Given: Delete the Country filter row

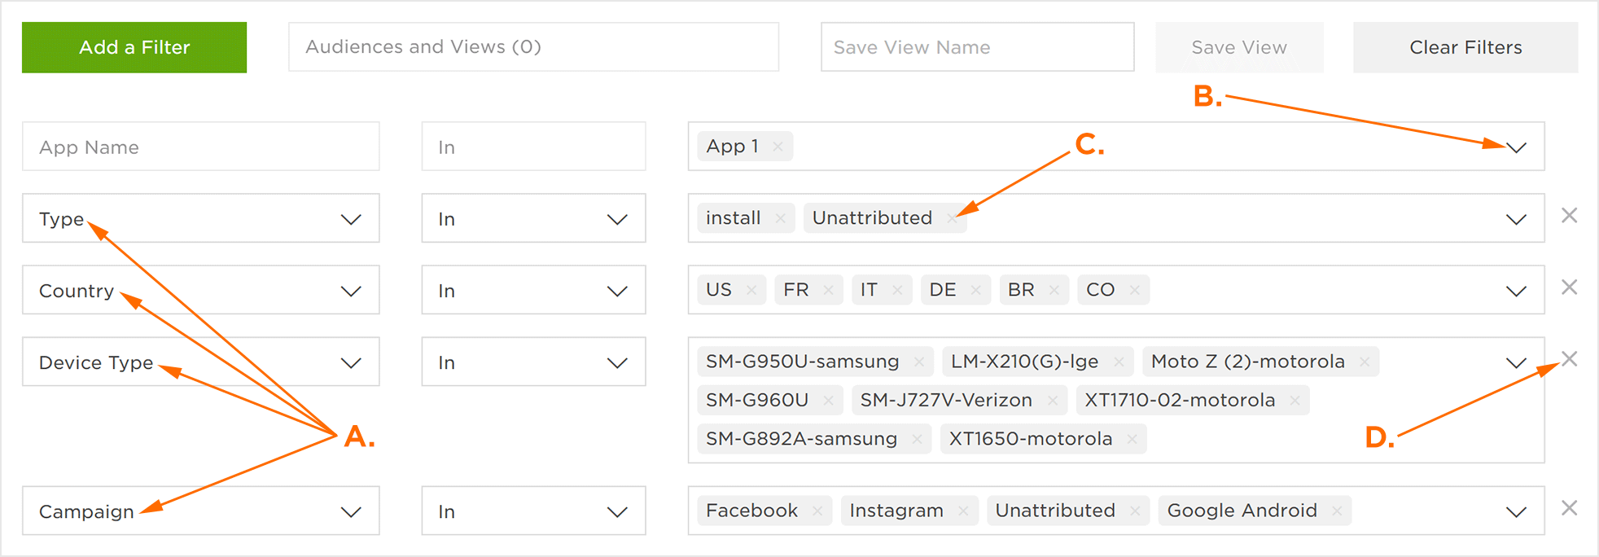Looking at the screenshot, I should click(x=1569, y=287).
